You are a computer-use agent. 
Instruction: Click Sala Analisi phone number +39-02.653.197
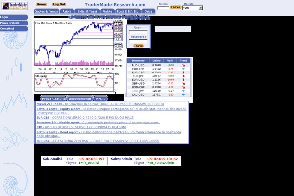click(91, 159)
